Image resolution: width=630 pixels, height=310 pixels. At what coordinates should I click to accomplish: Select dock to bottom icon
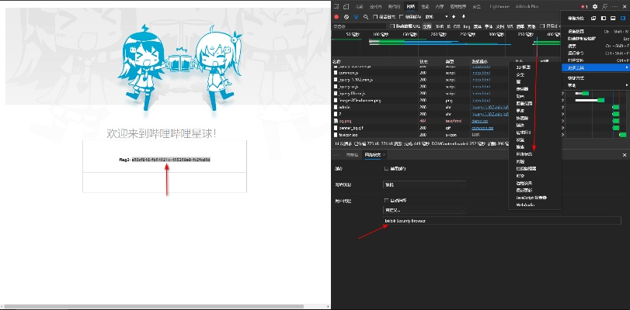613,19
